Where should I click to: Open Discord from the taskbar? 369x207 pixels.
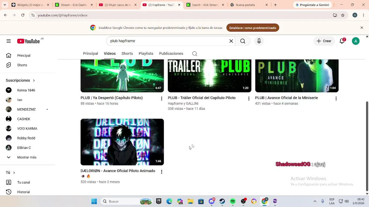(x=212, y=201)
